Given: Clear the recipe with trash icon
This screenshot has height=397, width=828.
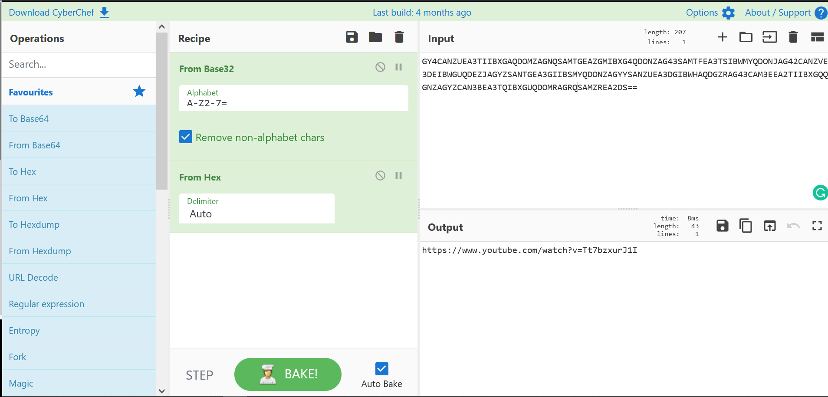Looking at the screenshot, I should pos(399,37).
